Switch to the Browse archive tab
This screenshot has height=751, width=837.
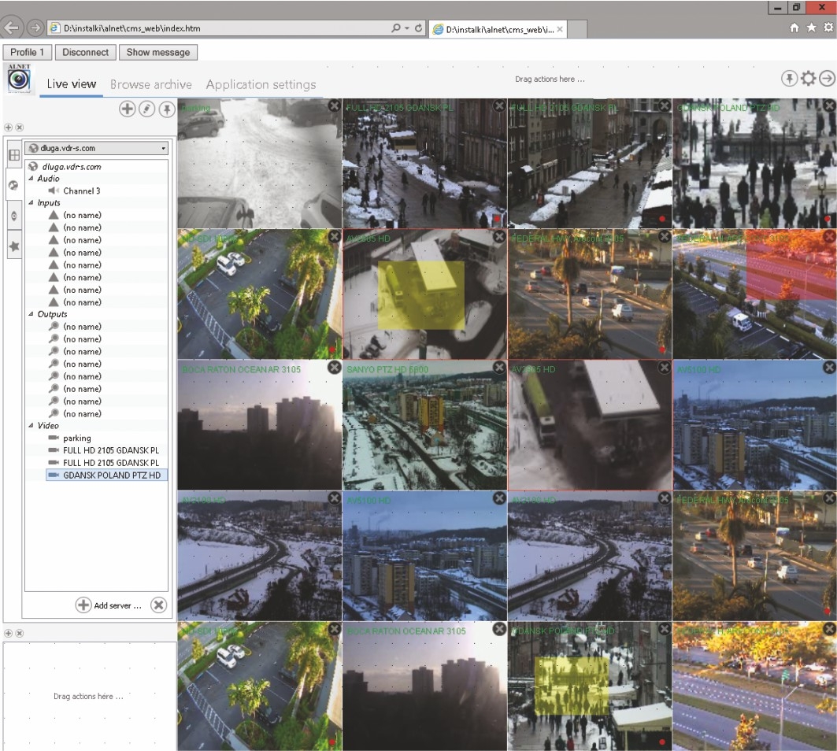coord(150,84)
